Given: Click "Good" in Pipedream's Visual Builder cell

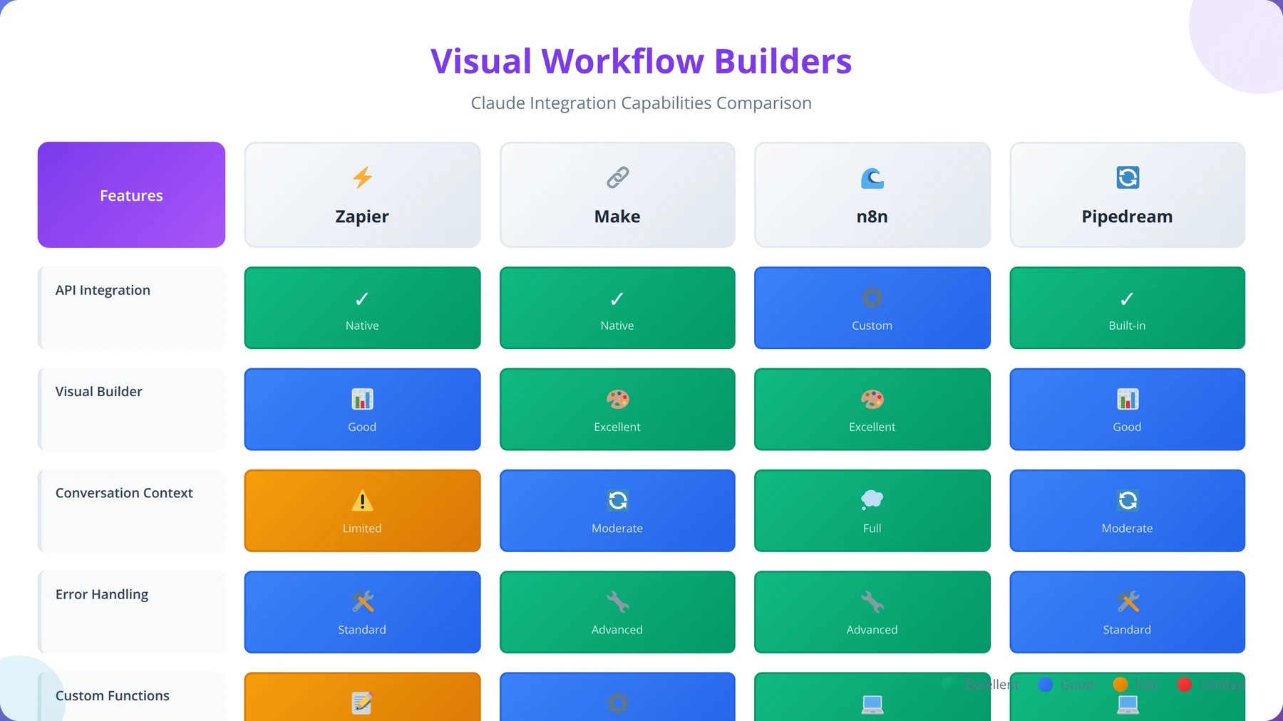Looking at the screenshot, I should (x=1127, y=427).
